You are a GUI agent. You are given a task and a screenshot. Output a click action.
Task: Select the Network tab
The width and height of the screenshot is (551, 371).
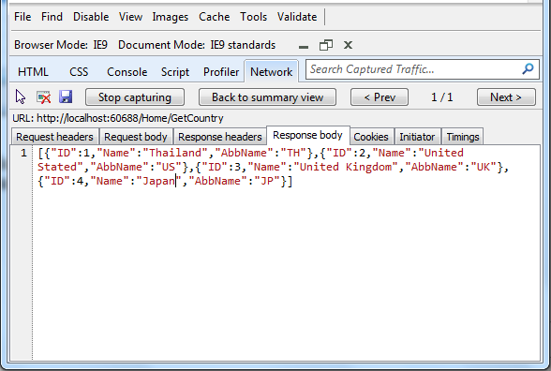272,71
